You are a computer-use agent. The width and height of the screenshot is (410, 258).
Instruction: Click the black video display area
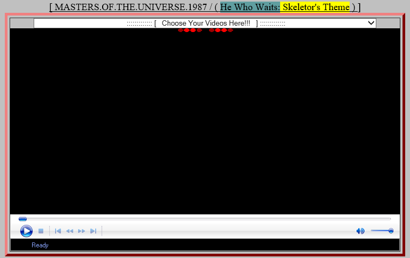point(205,122)
